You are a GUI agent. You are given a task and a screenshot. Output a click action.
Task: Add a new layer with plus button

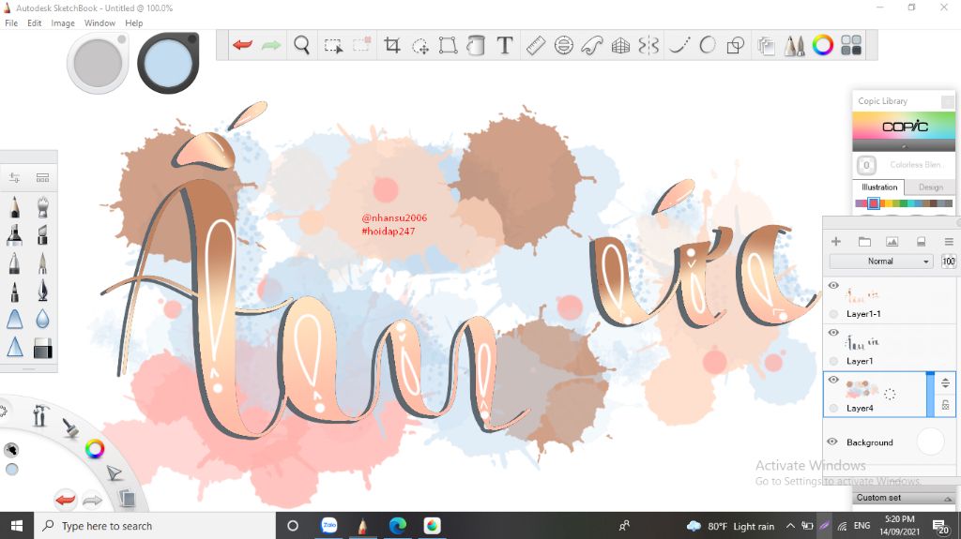pos(835,241)
